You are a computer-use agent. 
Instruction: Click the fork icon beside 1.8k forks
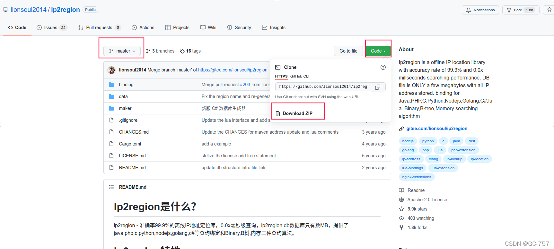(401, 228)
